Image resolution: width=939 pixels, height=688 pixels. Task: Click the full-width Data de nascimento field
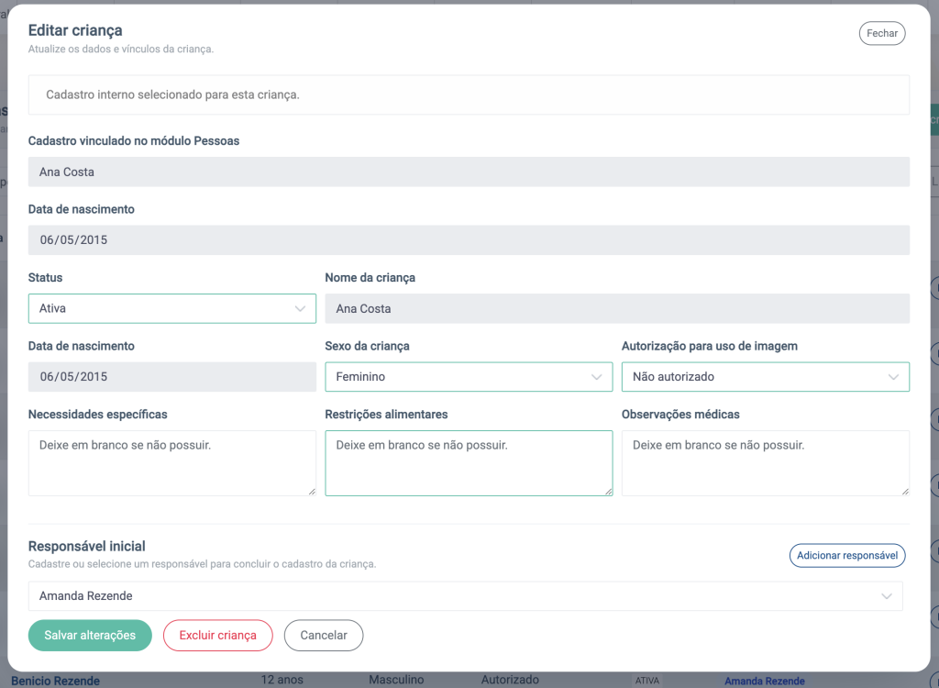(469, 240)
